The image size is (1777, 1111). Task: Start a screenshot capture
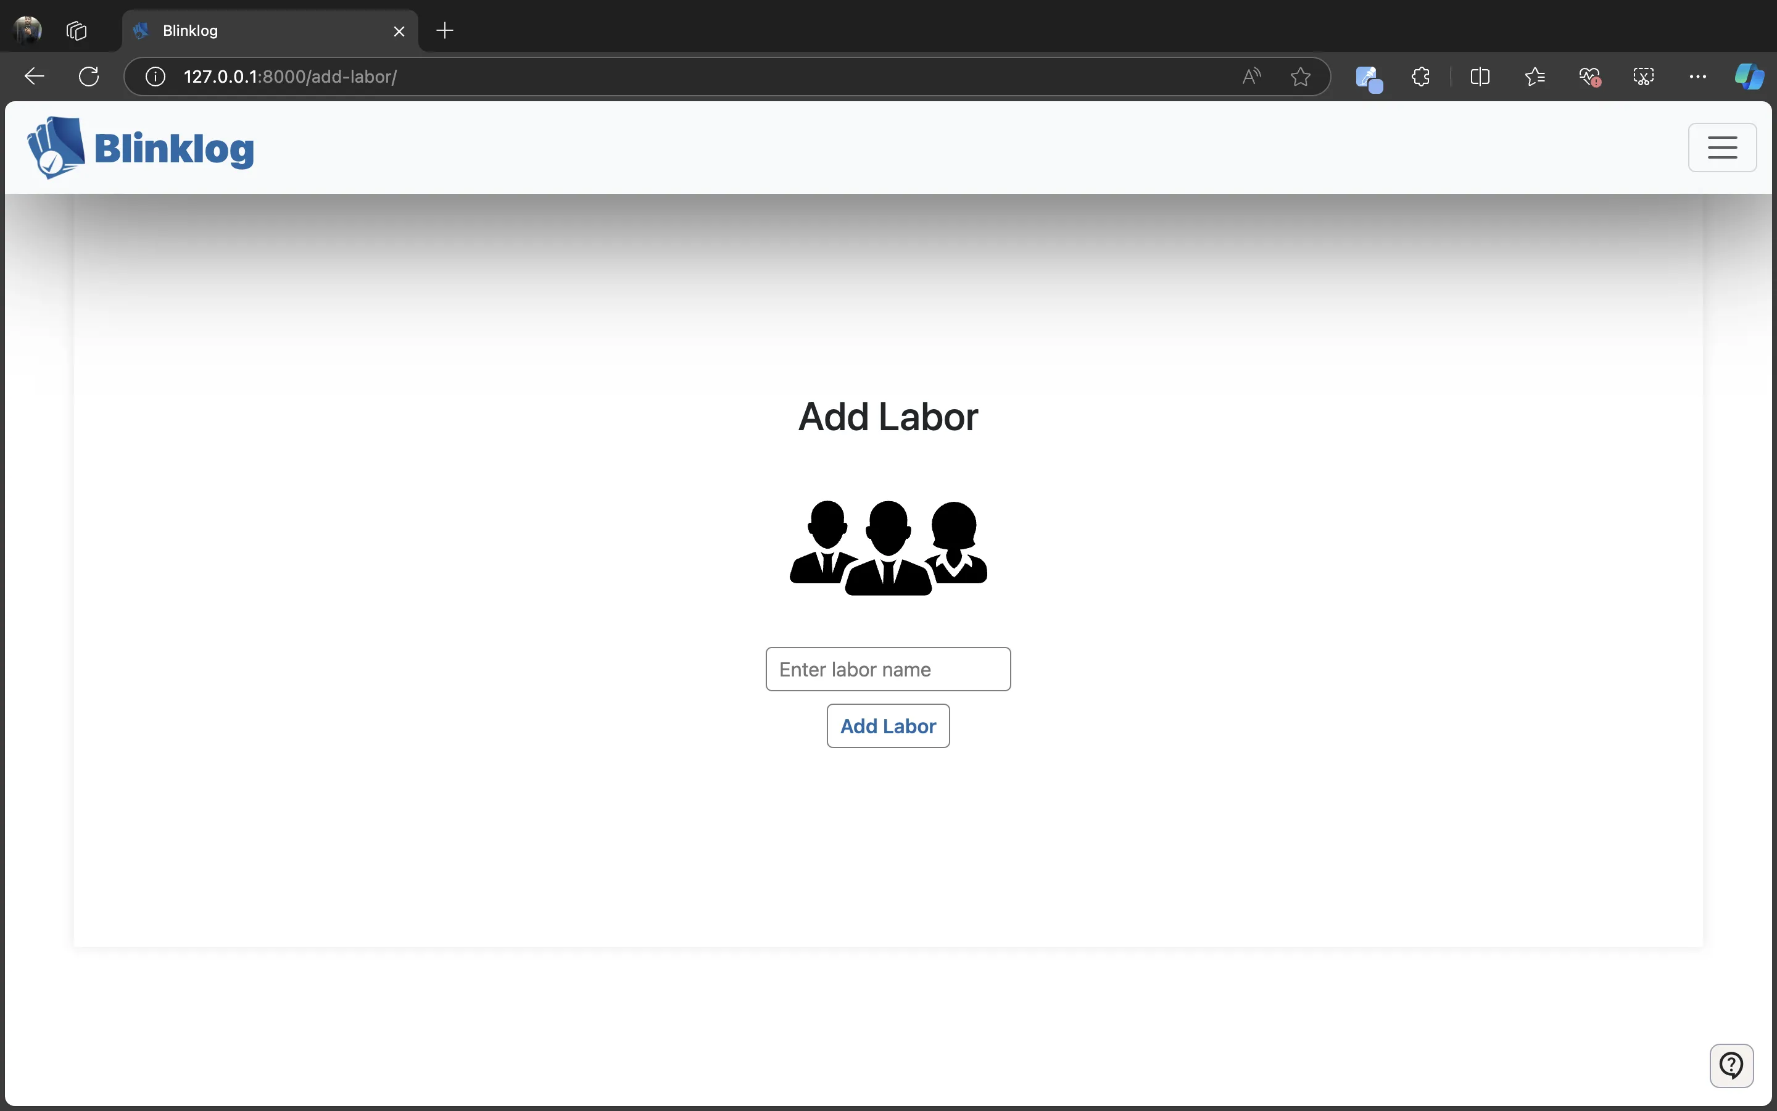click(1643, 77)
